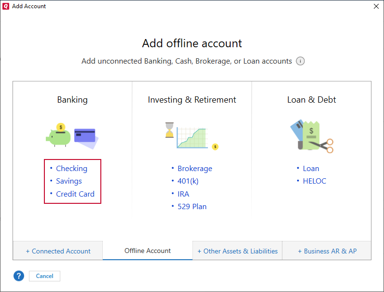The height and width of the screenshot is (292, 384).
Task: Pick the Brokerage account link
Action: click(194, 169)
